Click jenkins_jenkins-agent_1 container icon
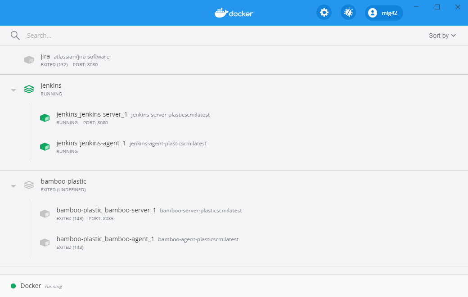 point(45,147)
